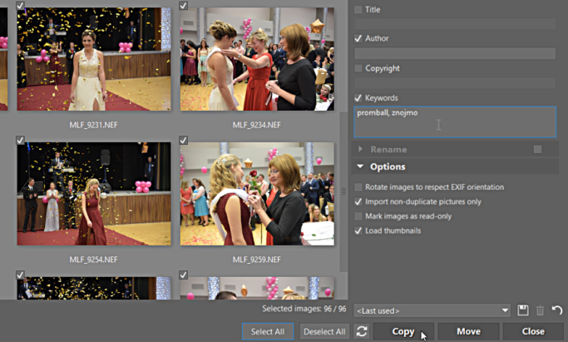Save the current import preset
Viewport: 568px width, 342px height.
pos(523,310)
